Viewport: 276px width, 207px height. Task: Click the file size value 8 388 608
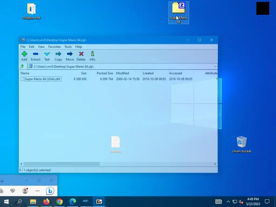(x=80, y=79)
